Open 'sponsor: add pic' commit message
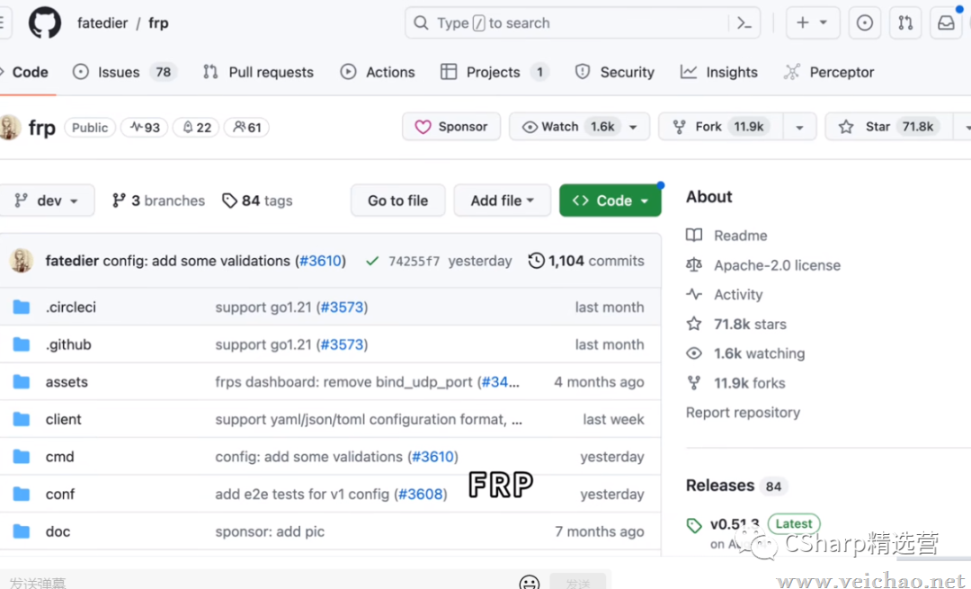Screen dimensions: 971x589 270,531
